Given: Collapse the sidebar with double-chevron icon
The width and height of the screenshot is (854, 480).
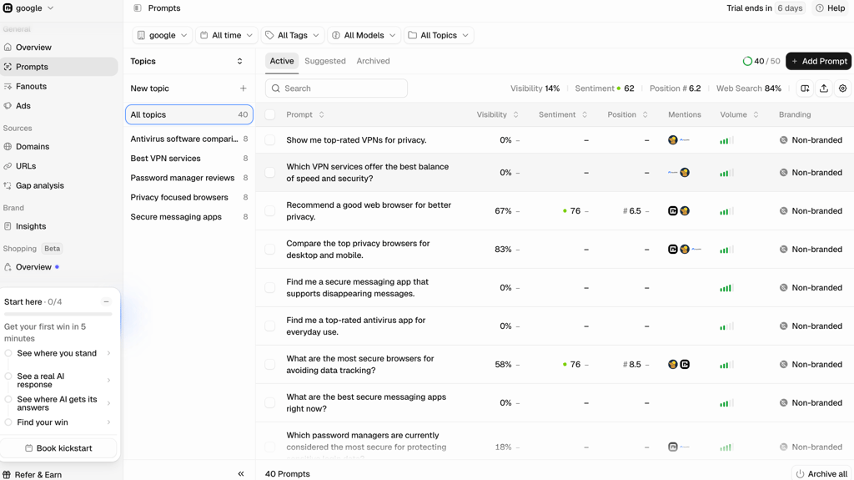Looking at the screenshot, I should (x=241, y=474).
